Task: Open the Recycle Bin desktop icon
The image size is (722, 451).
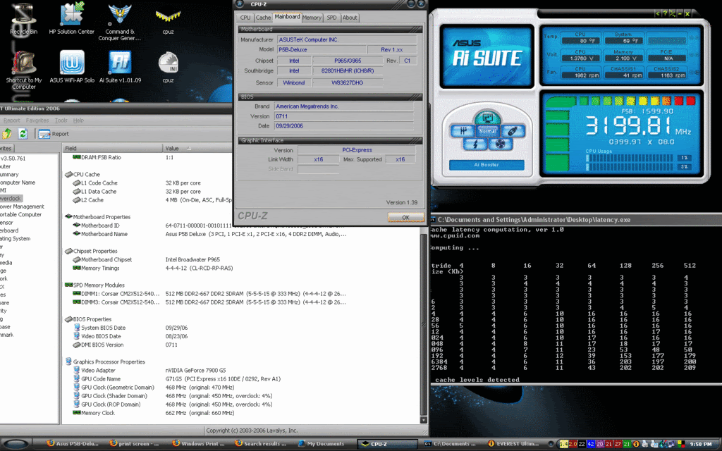Action: tap(23, 18)
